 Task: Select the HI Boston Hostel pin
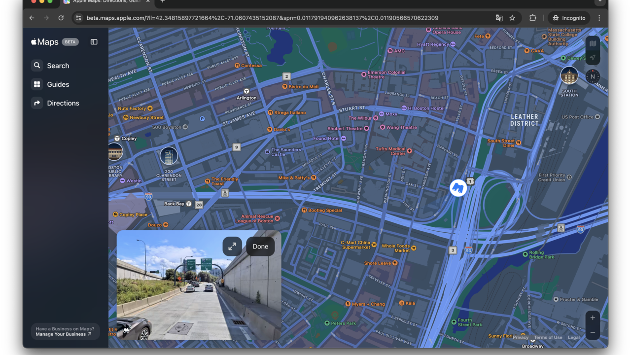click(404, 108)
